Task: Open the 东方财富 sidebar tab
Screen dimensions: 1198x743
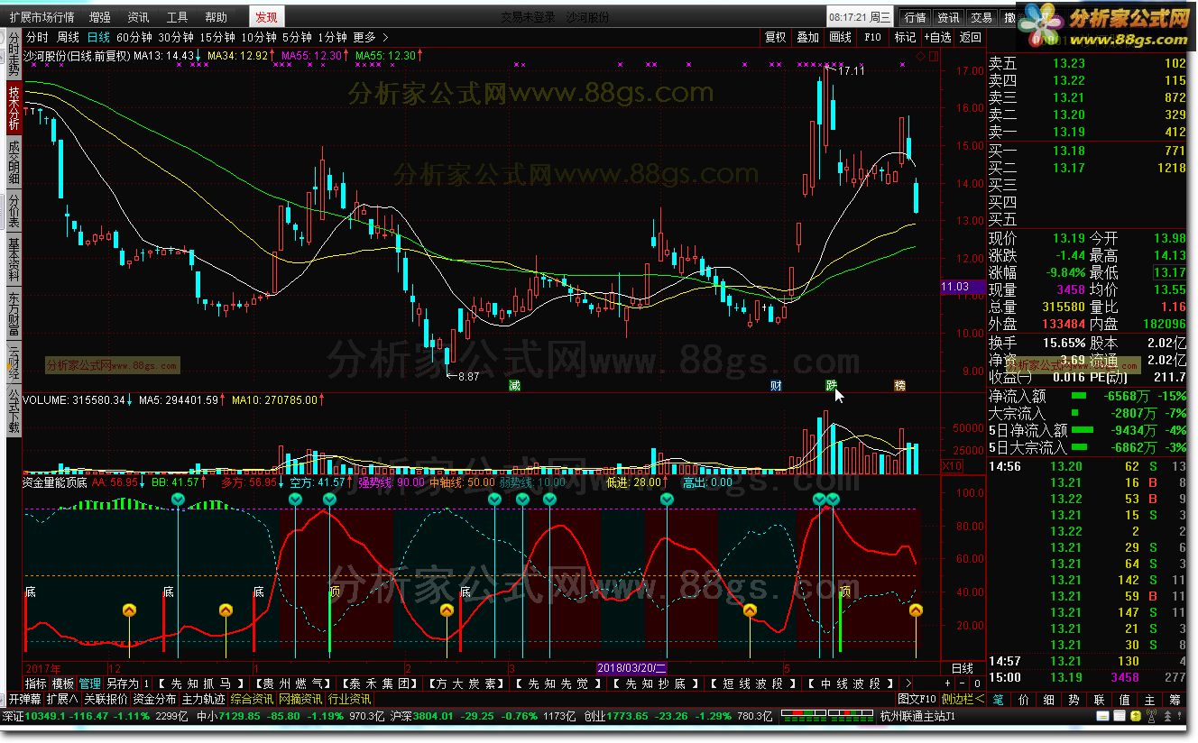Action: point(13,312)
